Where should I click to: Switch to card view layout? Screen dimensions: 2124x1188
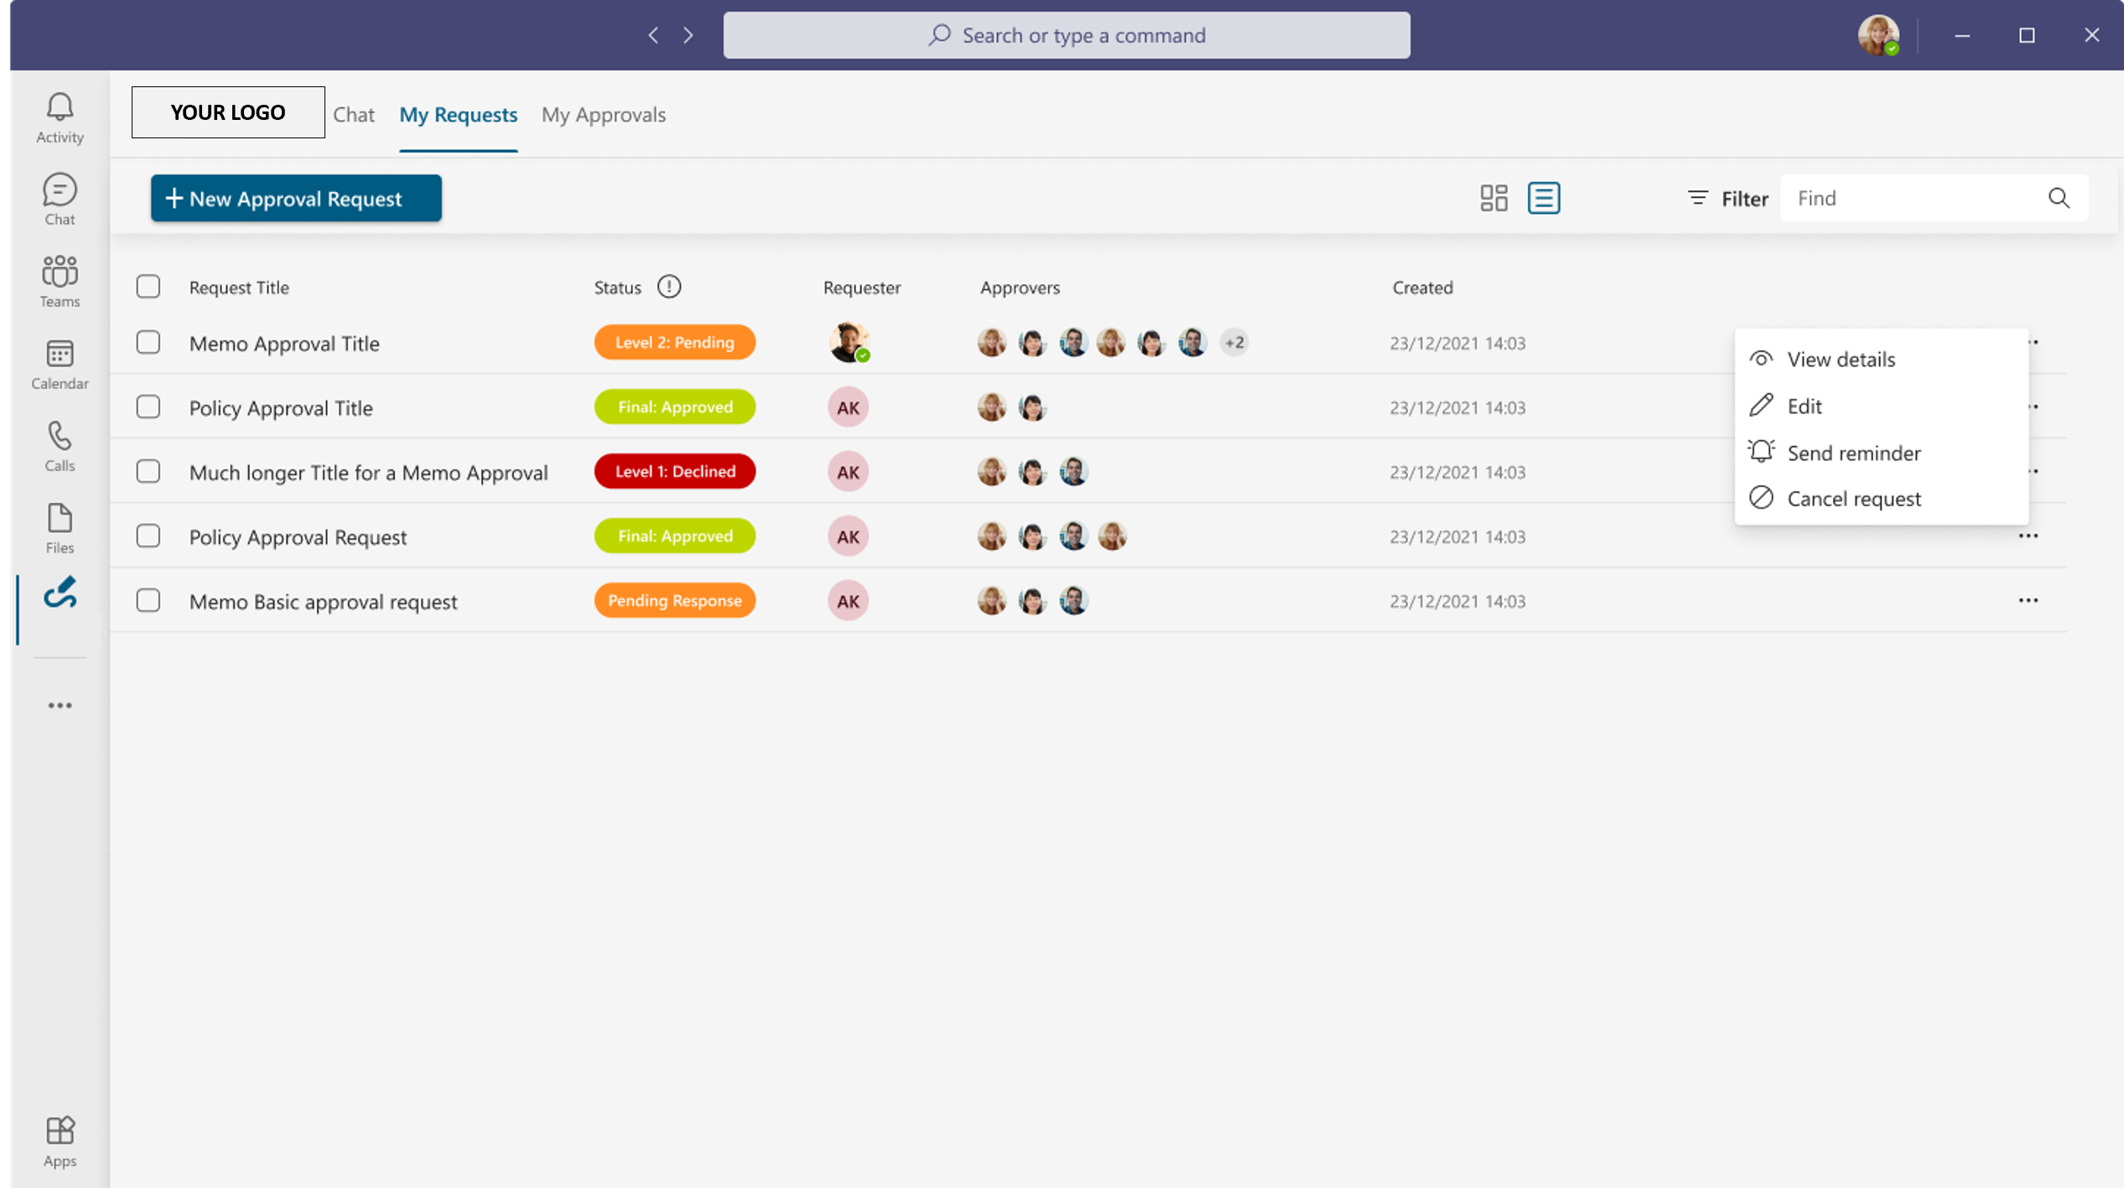[x=1493, y=198]
